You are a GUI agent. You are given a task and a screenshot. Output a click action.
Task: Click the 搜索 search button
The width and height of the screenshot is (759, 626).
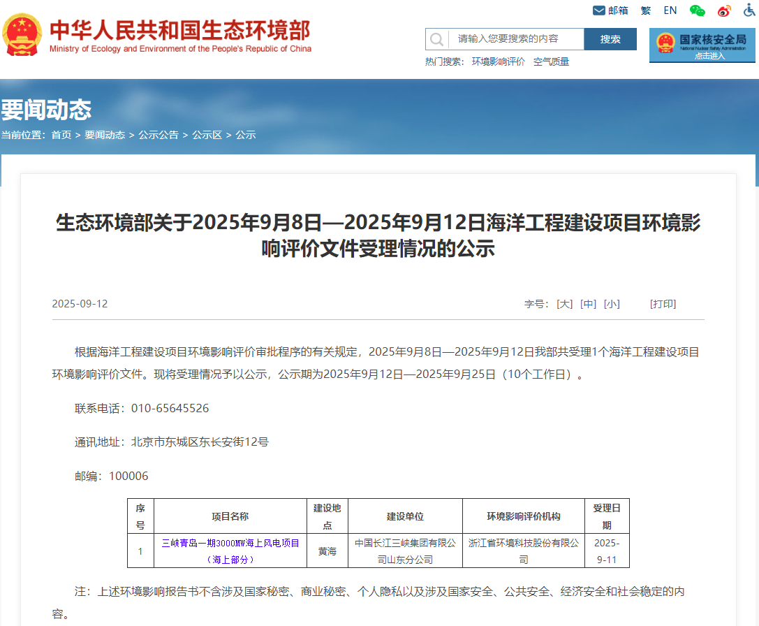(610, 39)
